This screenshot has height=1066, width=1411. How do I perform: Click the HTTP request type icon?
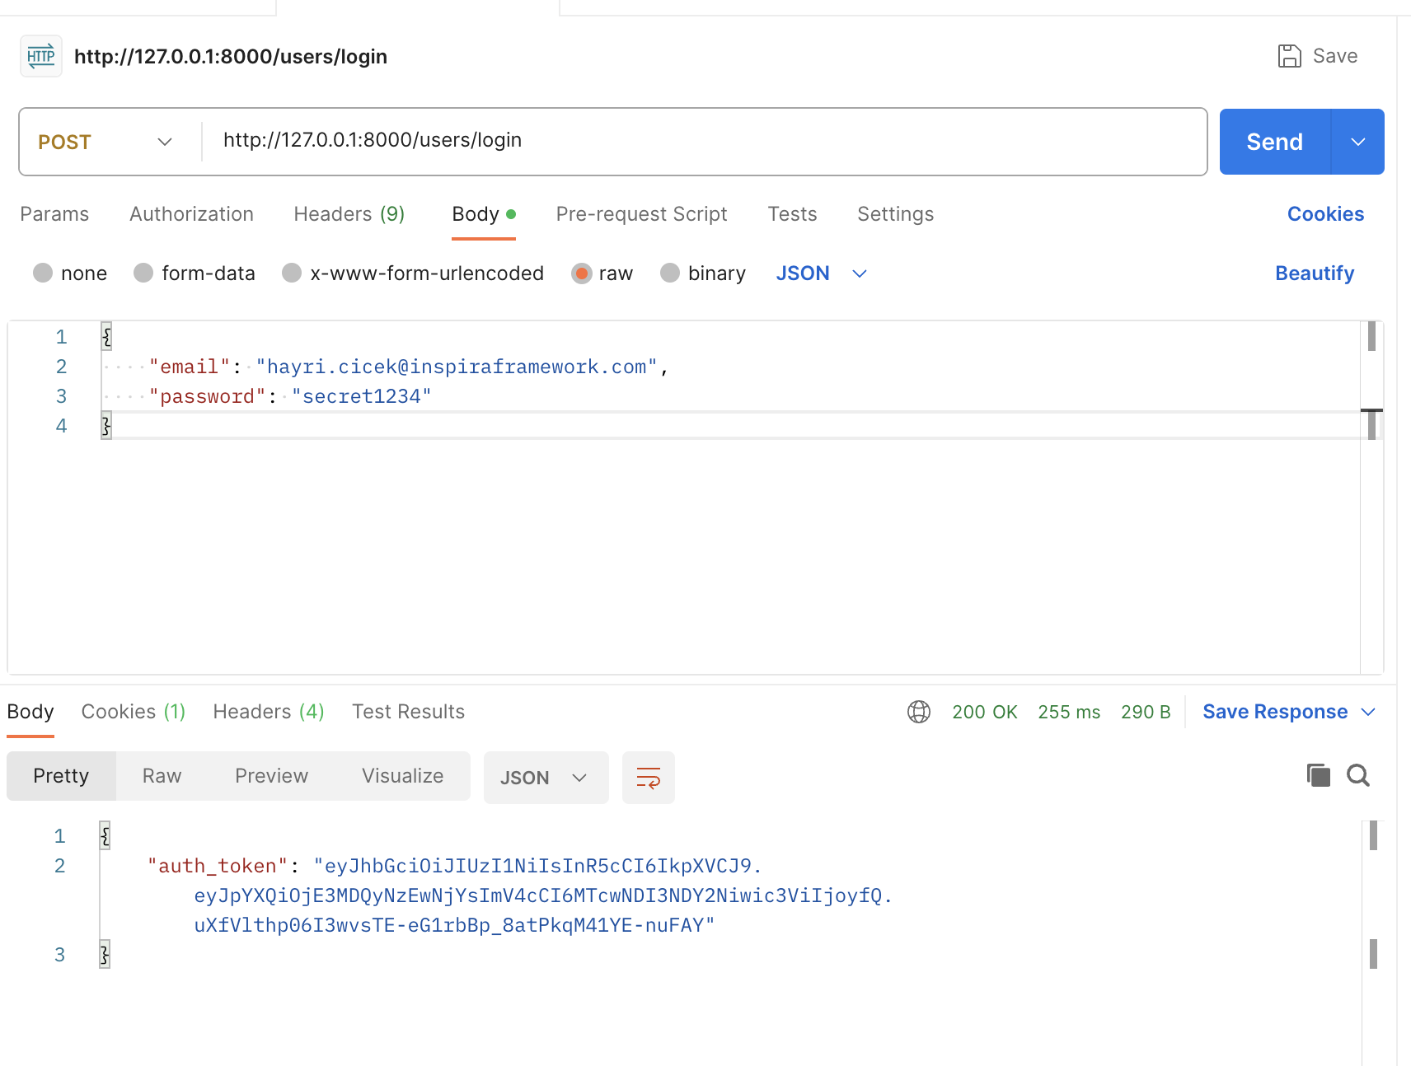pyautogui.click(x=41, y=56)
